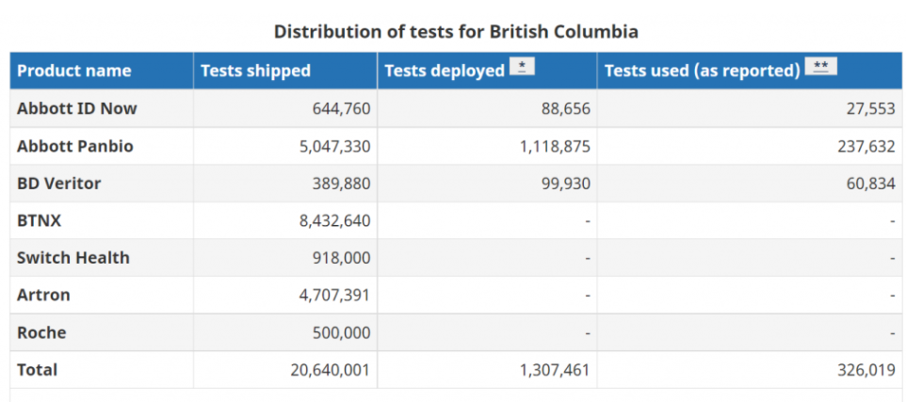Open the single-asterisk footnote beside Tests deployed
The width and height of the screenshot is (906, 402).
tap(522, 67)
